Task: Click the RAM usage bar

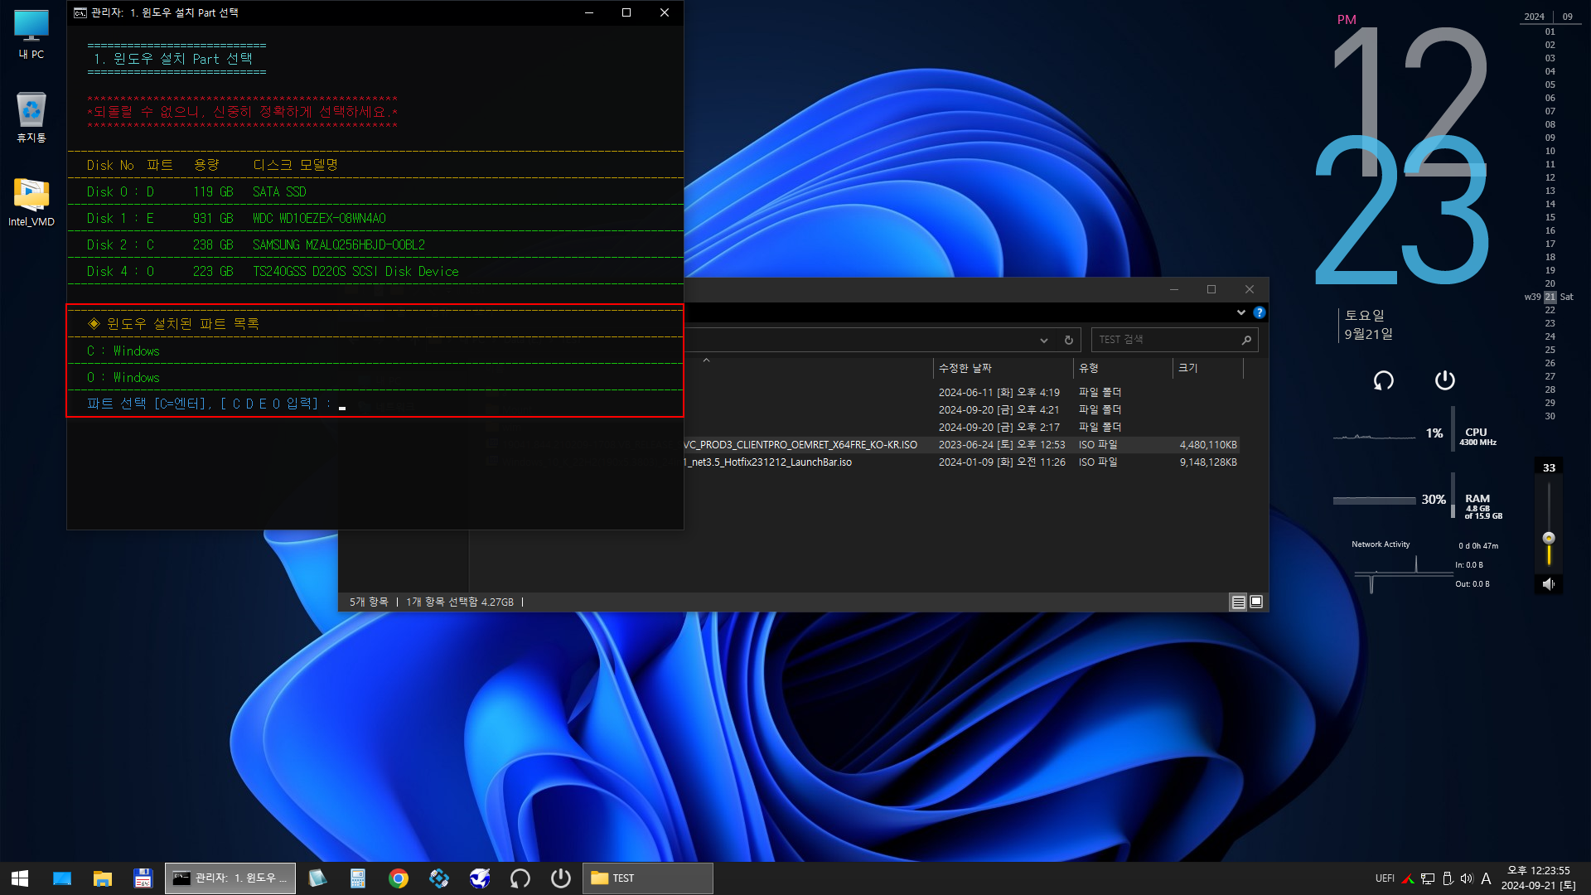Action: point(1374,501)
